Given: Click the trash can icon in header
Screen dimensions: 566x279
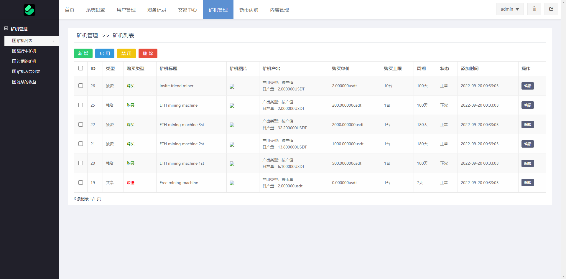Looking at the screenshot, I should [x=534, y=9].
